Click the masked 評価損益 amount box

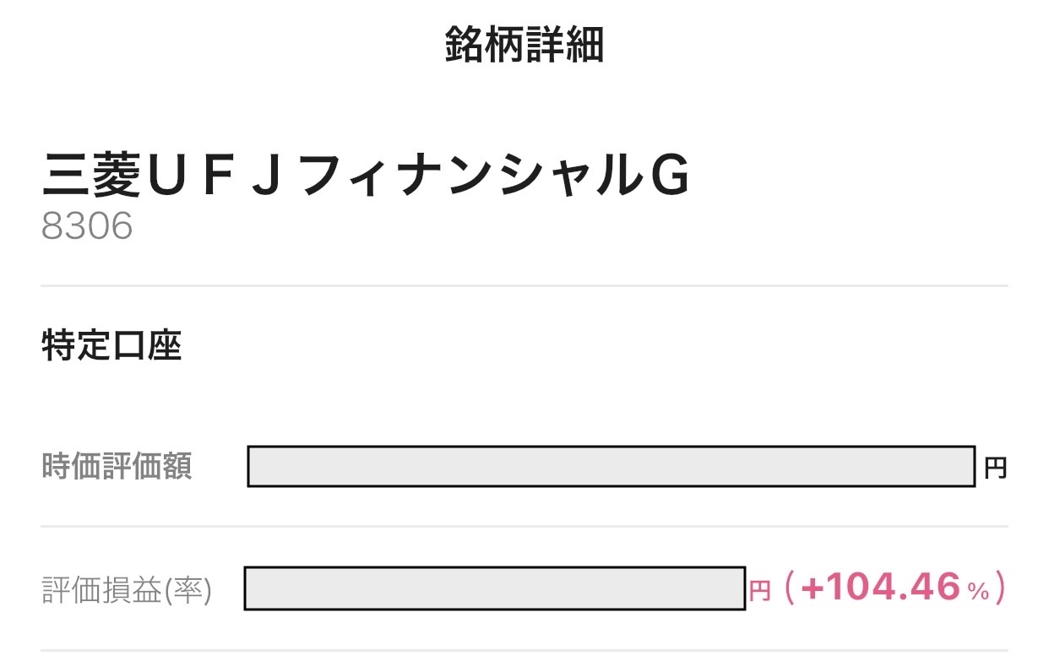[x=494, y=588]
